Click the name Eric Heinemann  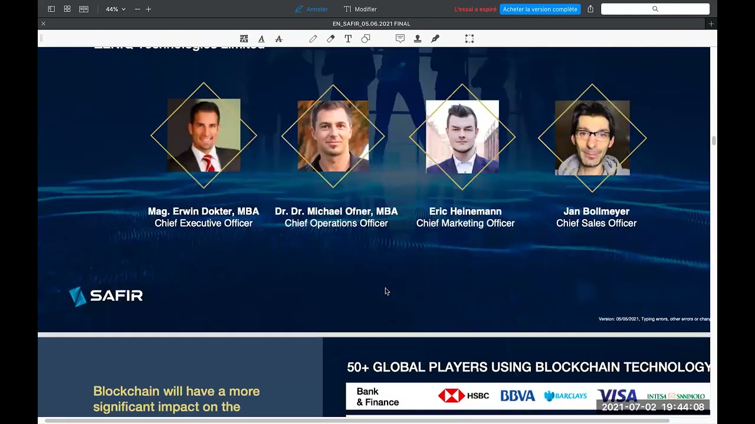(x=465, y=211)
